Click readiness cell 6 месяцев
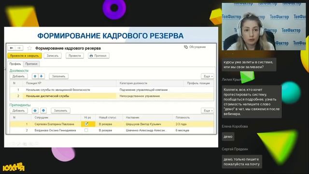Viewport: 309px width, 174px height. pyautogui.click(x=183, y=130)
